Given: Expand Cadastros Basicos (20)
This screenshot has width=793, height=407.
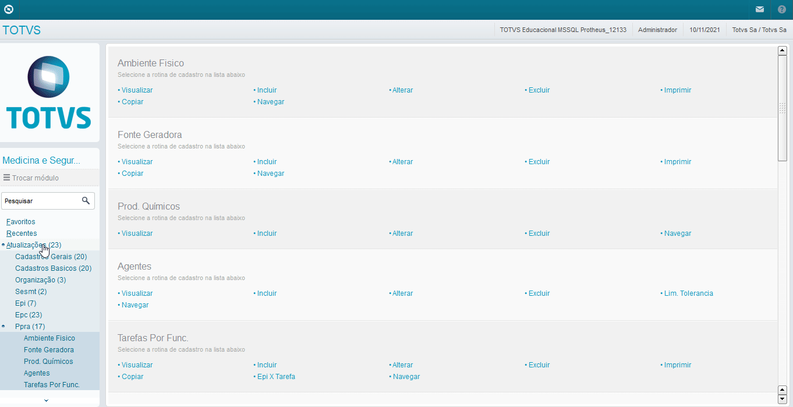Looking at the screenshot, I should 54,268.
